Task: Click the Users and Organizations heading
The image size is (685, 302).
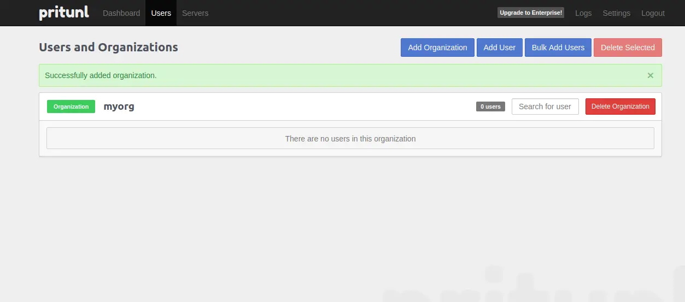Action: [x=108, y=47]
